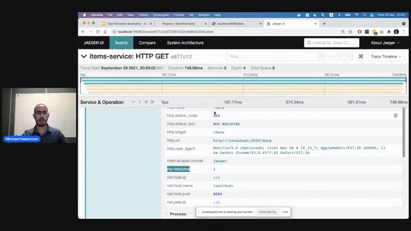This screenshot has height=231, width=411.
Task: Click the Bluetooth icon in menu bar
Action: pos(339,15)
